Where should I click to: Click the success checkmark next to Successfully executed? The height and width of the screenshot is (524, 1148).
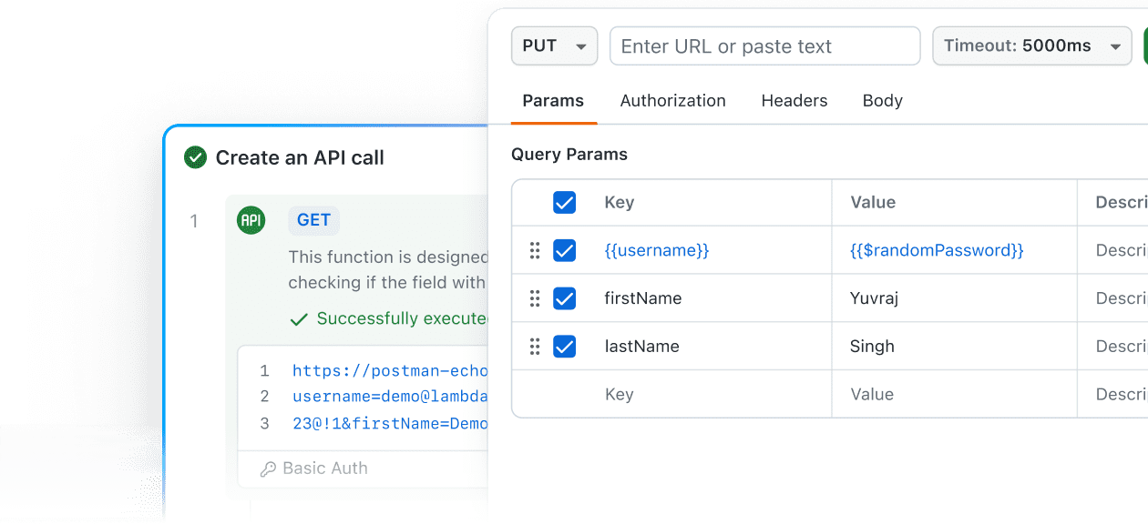[x=300, y=318]
